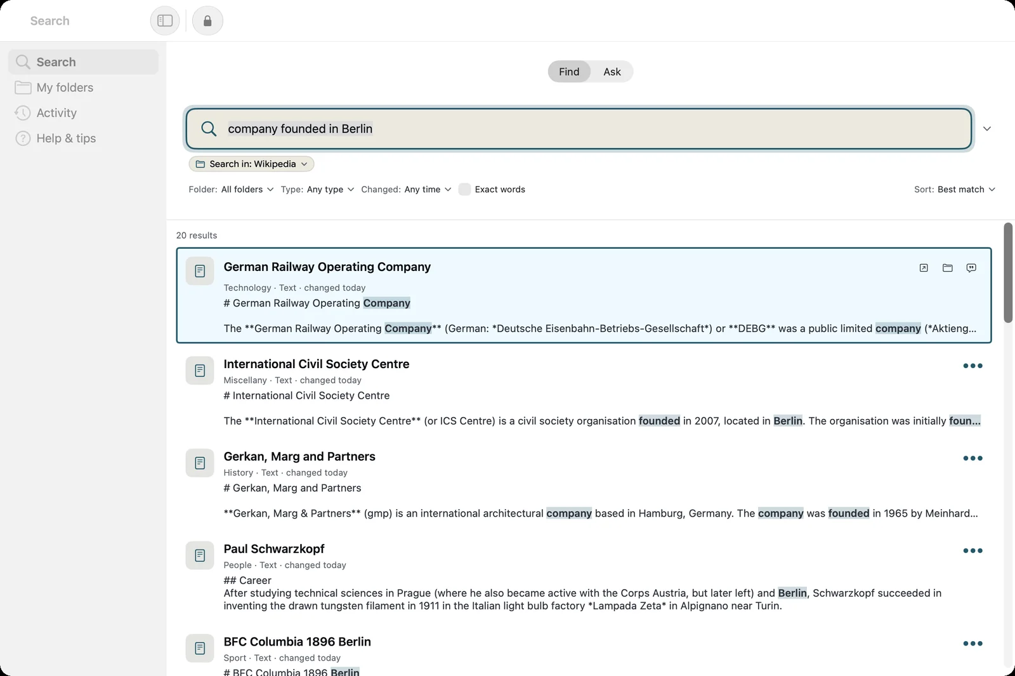1015x676 pixels.
Task: Click chat icon on German Railway result
Action: click(971, 268)
